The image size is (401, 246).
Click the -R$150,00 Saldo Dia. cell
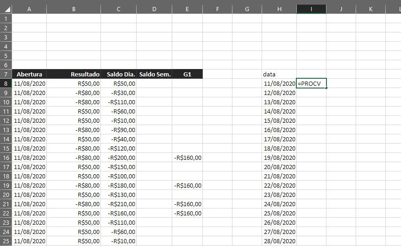point(119,167)
